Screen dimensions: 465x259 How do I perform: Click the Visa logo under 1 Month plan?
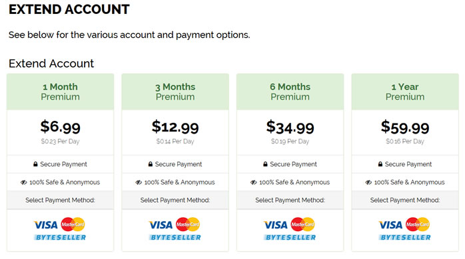click(x=46, y=225)
